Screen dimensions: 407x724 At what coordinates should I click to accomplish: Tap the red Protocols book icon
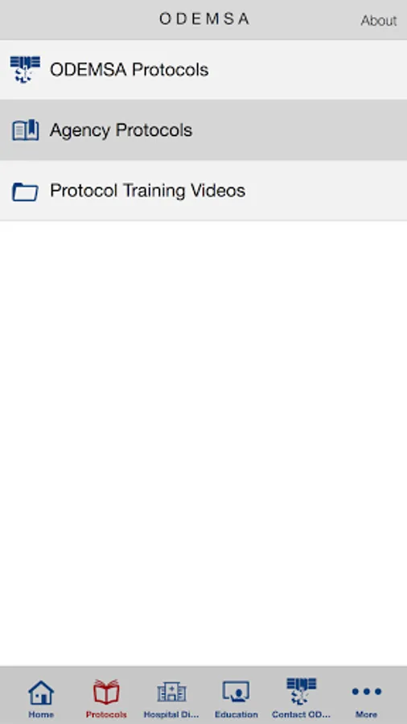pos(106,692)
